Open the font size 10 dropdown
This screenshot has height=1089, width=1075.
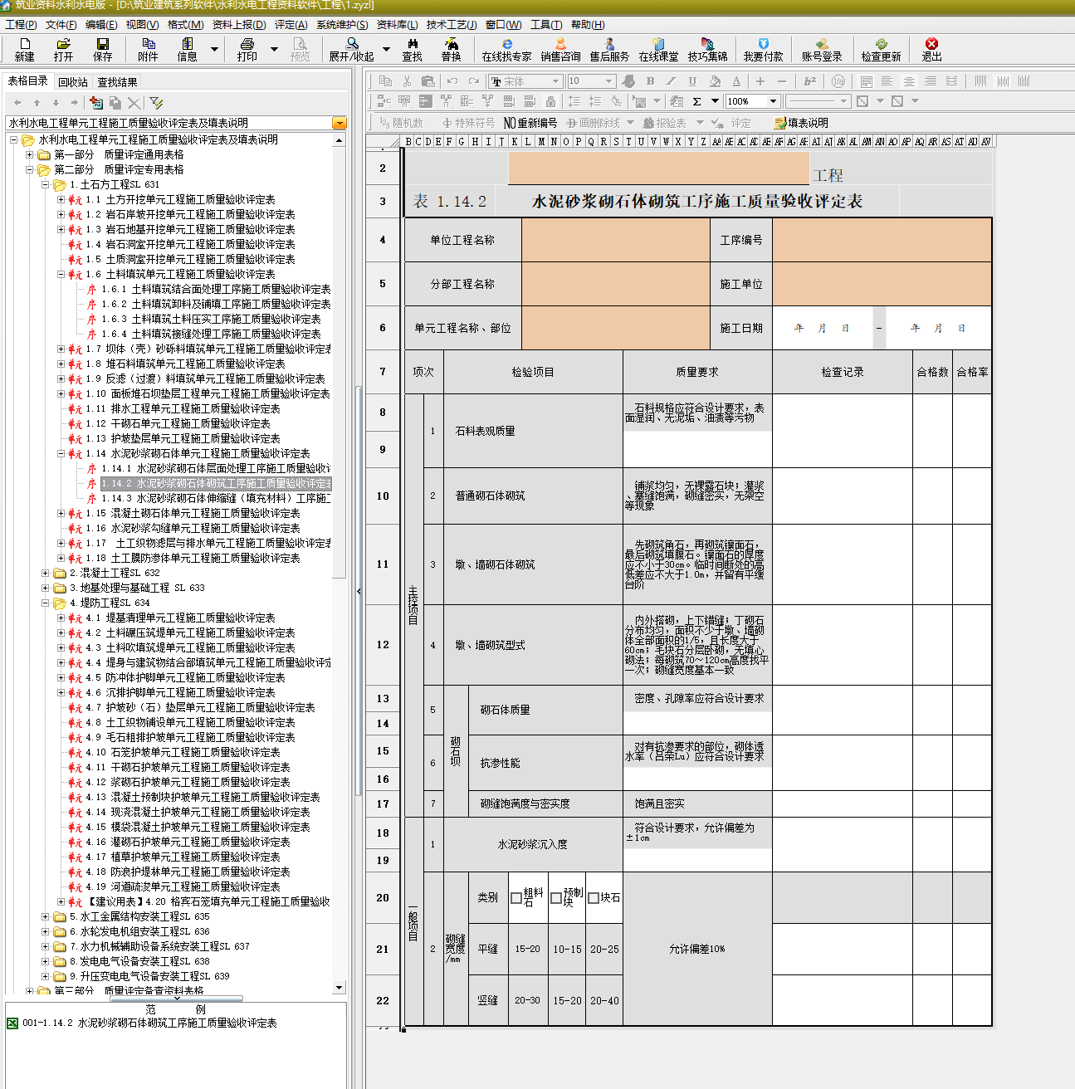[609, 81]
